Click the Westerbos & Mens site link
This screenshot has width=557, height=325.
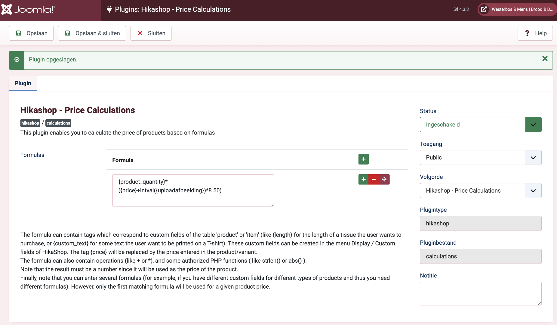click(522, 9)
